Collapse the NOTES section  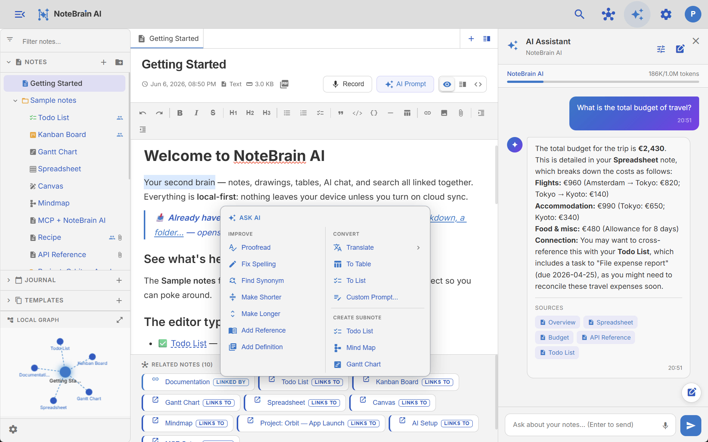(9, 62)
